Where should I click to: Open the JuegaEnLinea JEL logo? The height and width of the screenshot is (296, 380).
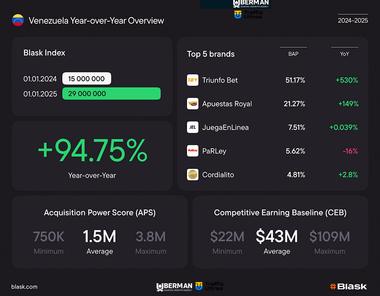pos(193,127)
